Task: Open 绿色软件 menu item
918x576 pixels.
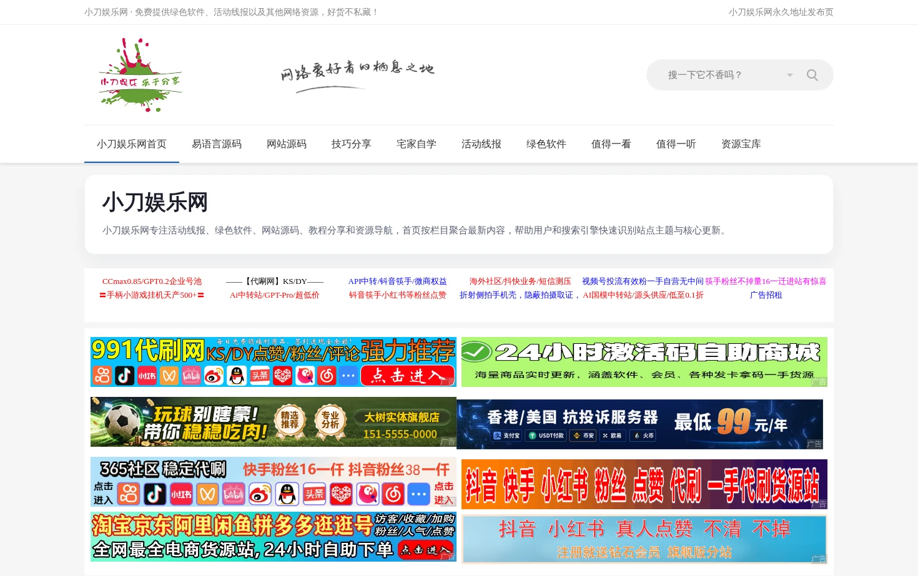Action: pos(546,144)
